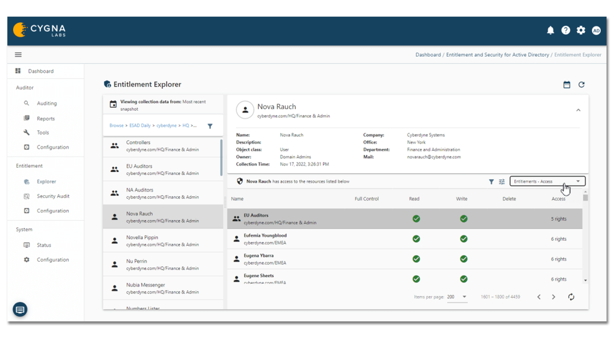
Task: Click the AD user avatar
Action: click(596, 31)
